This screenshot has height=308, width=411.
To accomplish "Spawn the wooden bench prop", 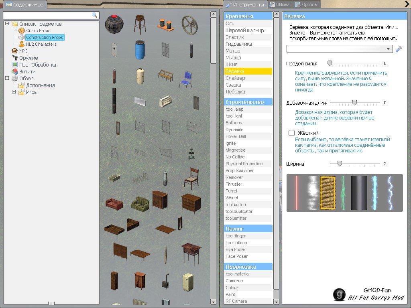I will tap(166, 76).
